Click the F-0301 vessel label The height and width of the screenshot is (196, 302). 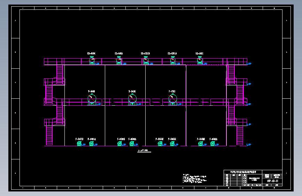point(172,91)
